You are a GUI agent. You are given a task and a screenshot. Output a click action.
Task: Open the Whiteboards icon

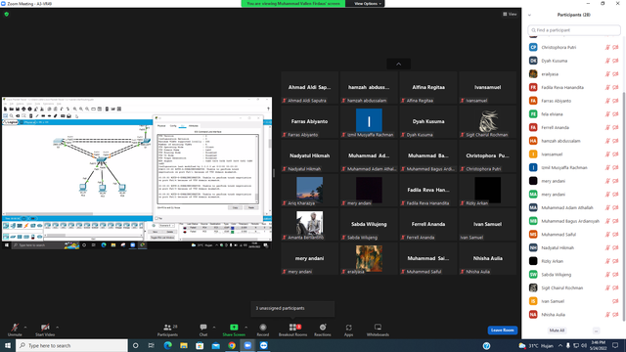[x=378, y=328]
